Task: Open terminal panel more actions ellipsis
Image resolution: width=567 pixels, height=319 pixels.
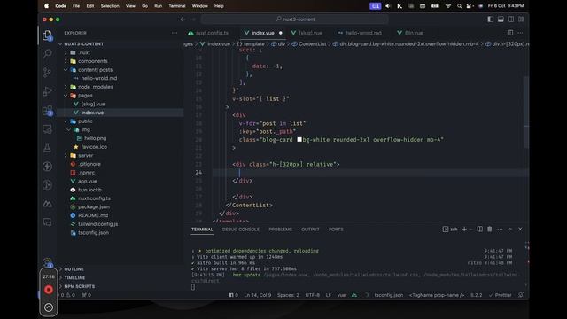Action: (x=500, y=230)
